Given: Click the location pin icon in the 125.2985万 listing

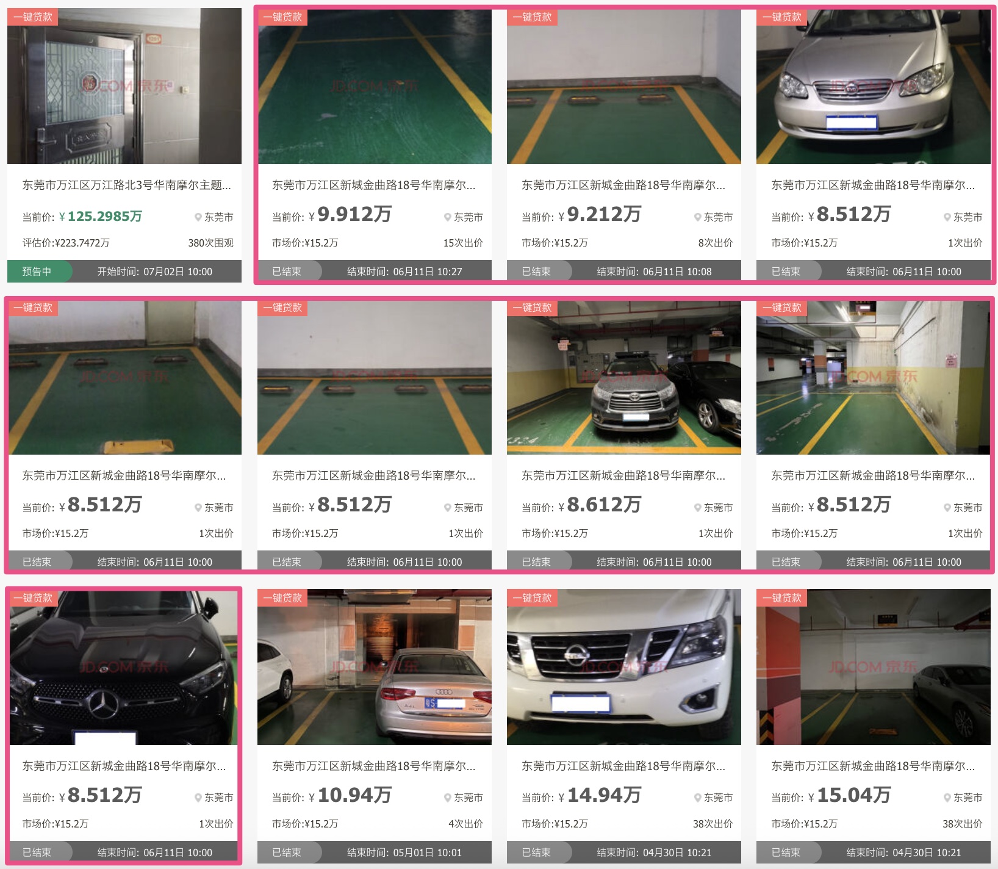Looking at the screenshot, I should [x=198, y=217].
